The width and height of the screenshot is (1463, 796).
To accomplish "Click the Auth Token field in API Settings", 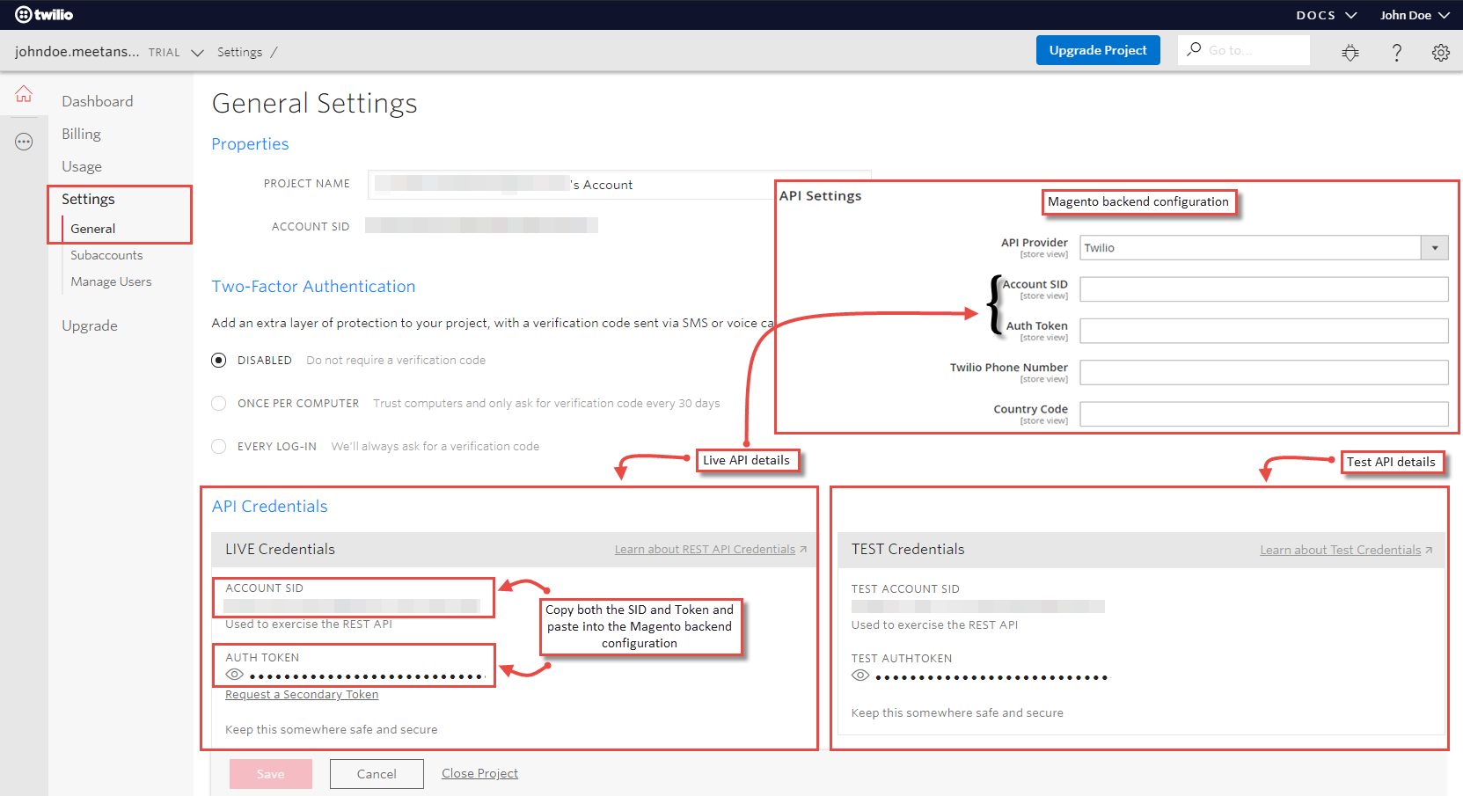I will tap(1264, 331).
